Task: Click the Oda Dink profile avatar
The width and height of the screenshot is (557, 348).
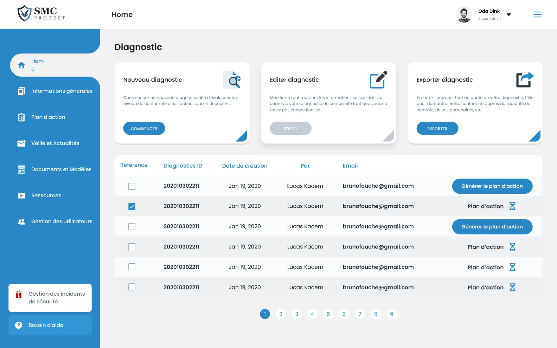Action: point(464,14)
